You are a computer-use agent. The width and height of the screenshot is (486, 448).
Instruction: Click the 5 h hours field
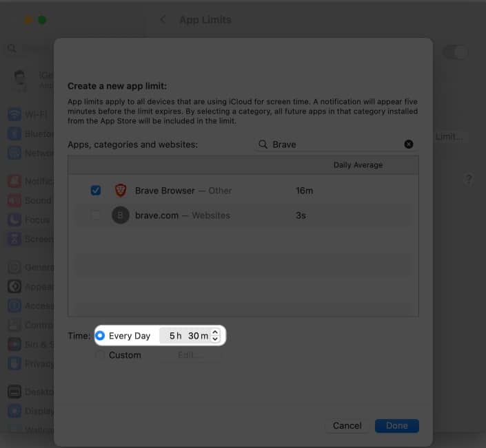click(x=175, y=336)
